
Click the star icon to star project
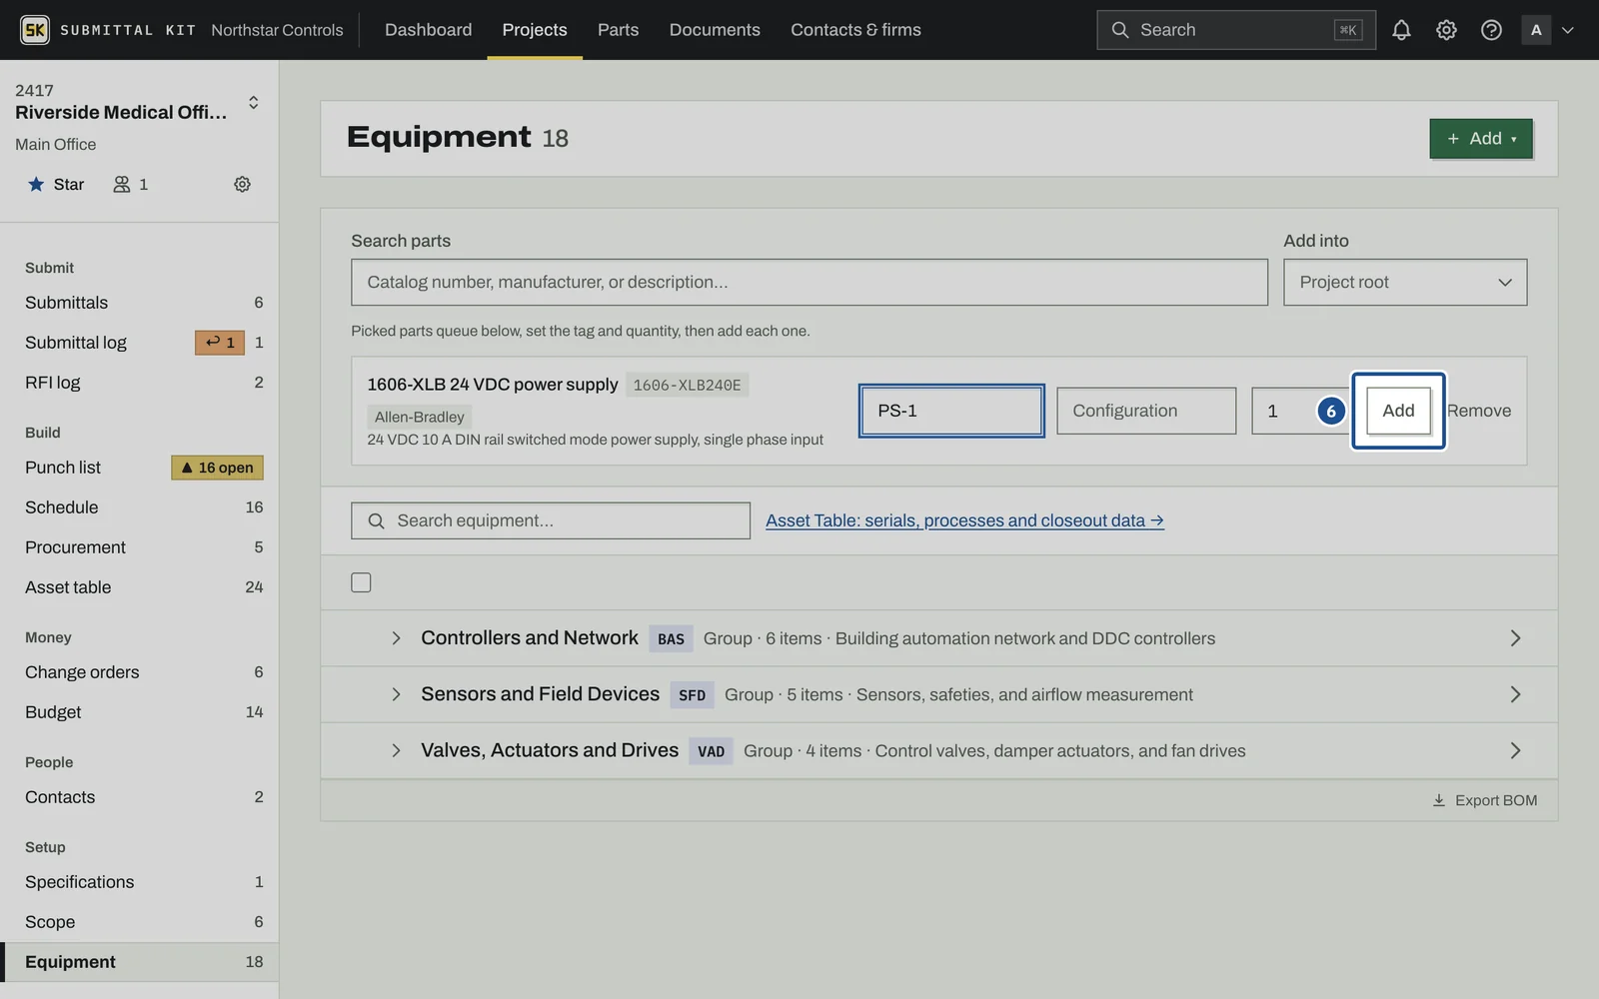pos(36,184)
